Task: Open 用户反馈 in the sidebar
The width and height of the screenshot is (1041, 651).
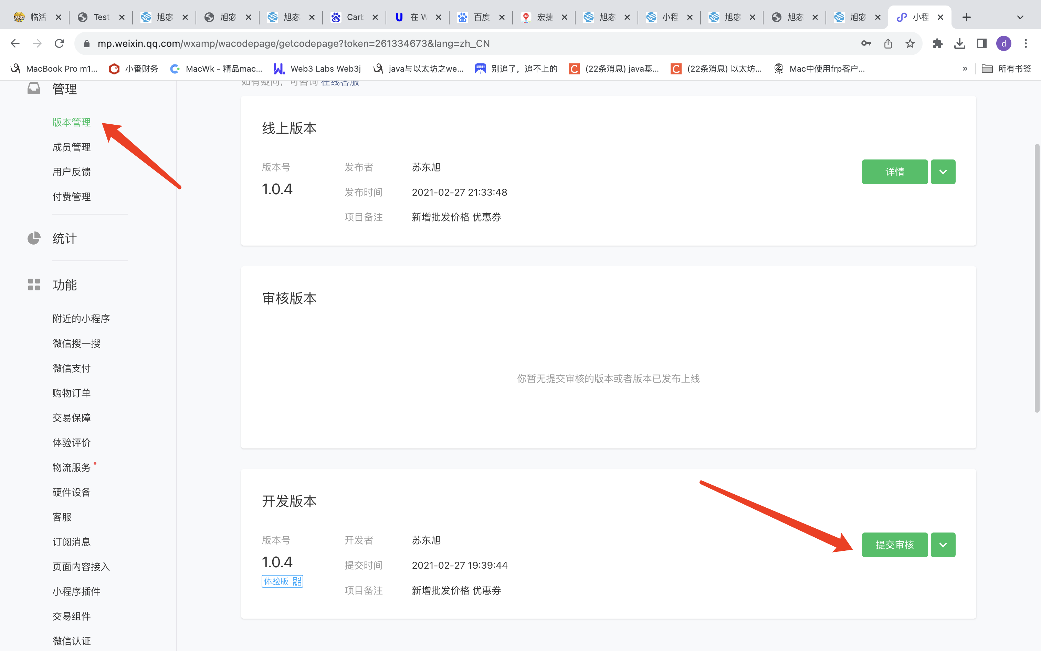Action: (71, 172)
